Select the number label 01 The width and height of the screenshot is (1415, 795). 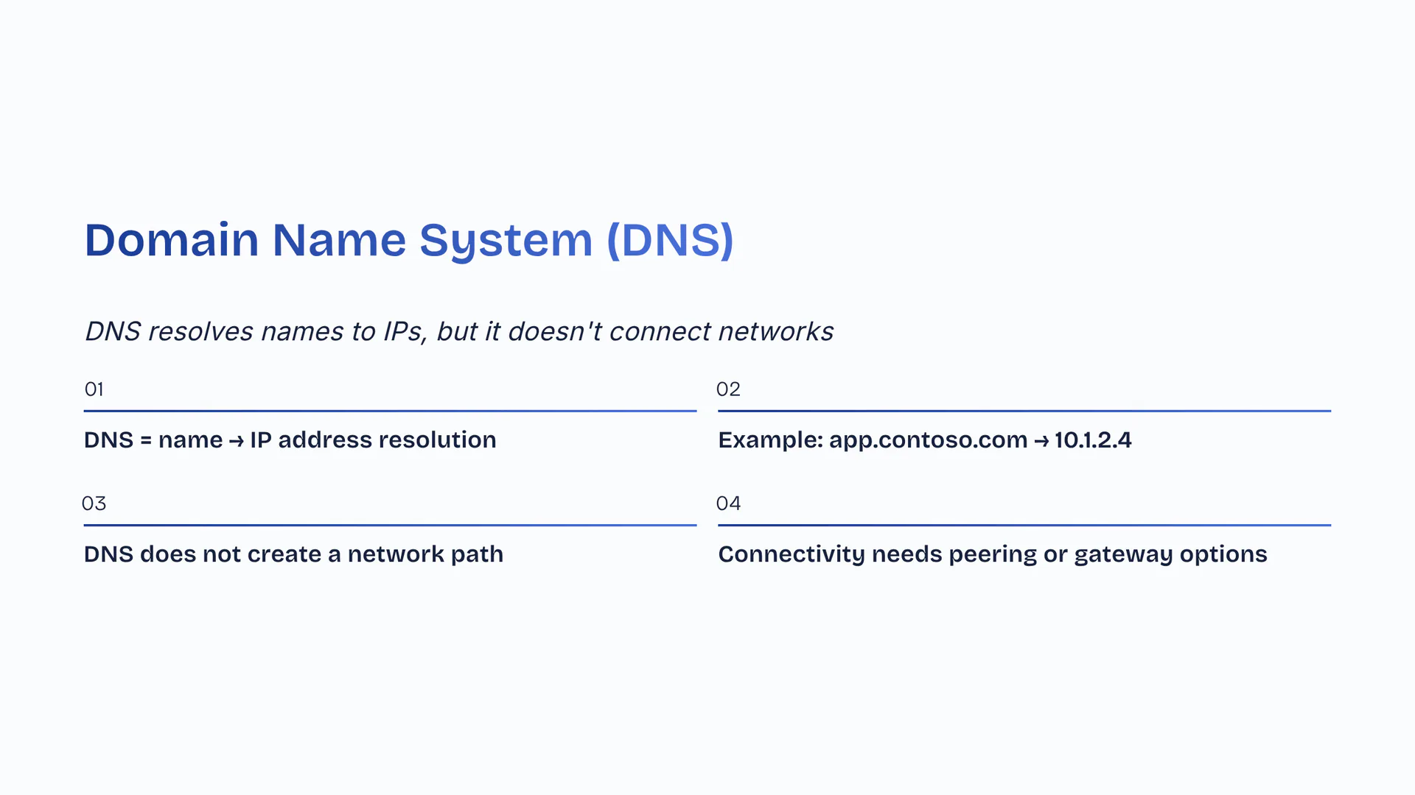pyautogui.click(x=94, y=389)
